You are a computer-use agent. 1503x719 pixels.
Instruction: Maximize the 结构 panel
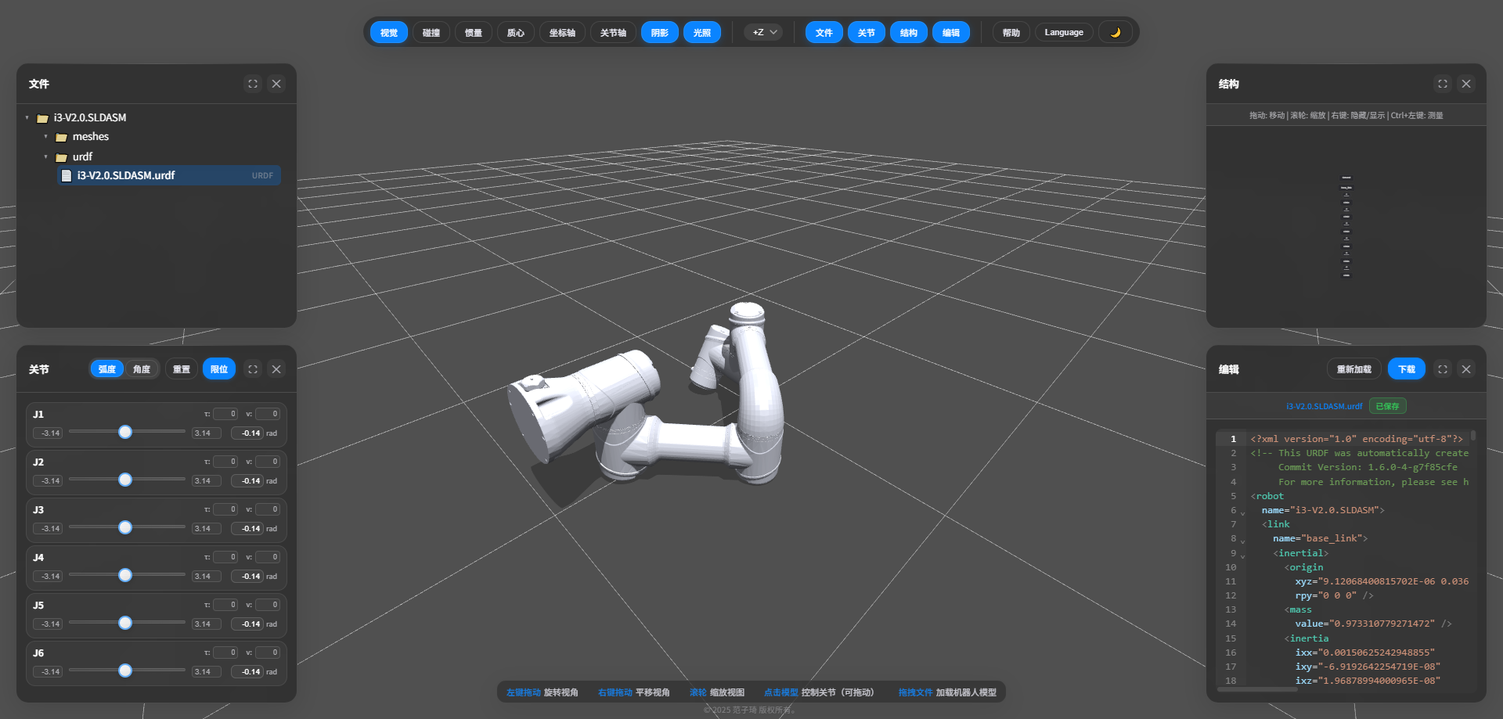(1443, 84)
